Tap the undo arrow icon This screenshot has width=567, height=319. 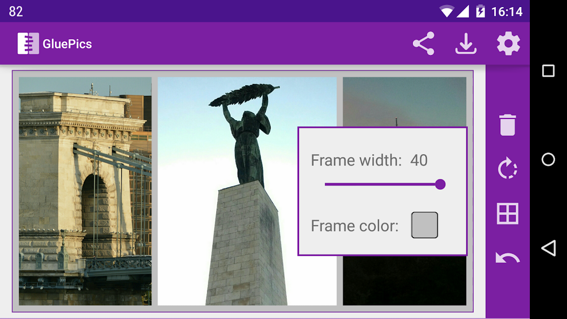[507, 258]
